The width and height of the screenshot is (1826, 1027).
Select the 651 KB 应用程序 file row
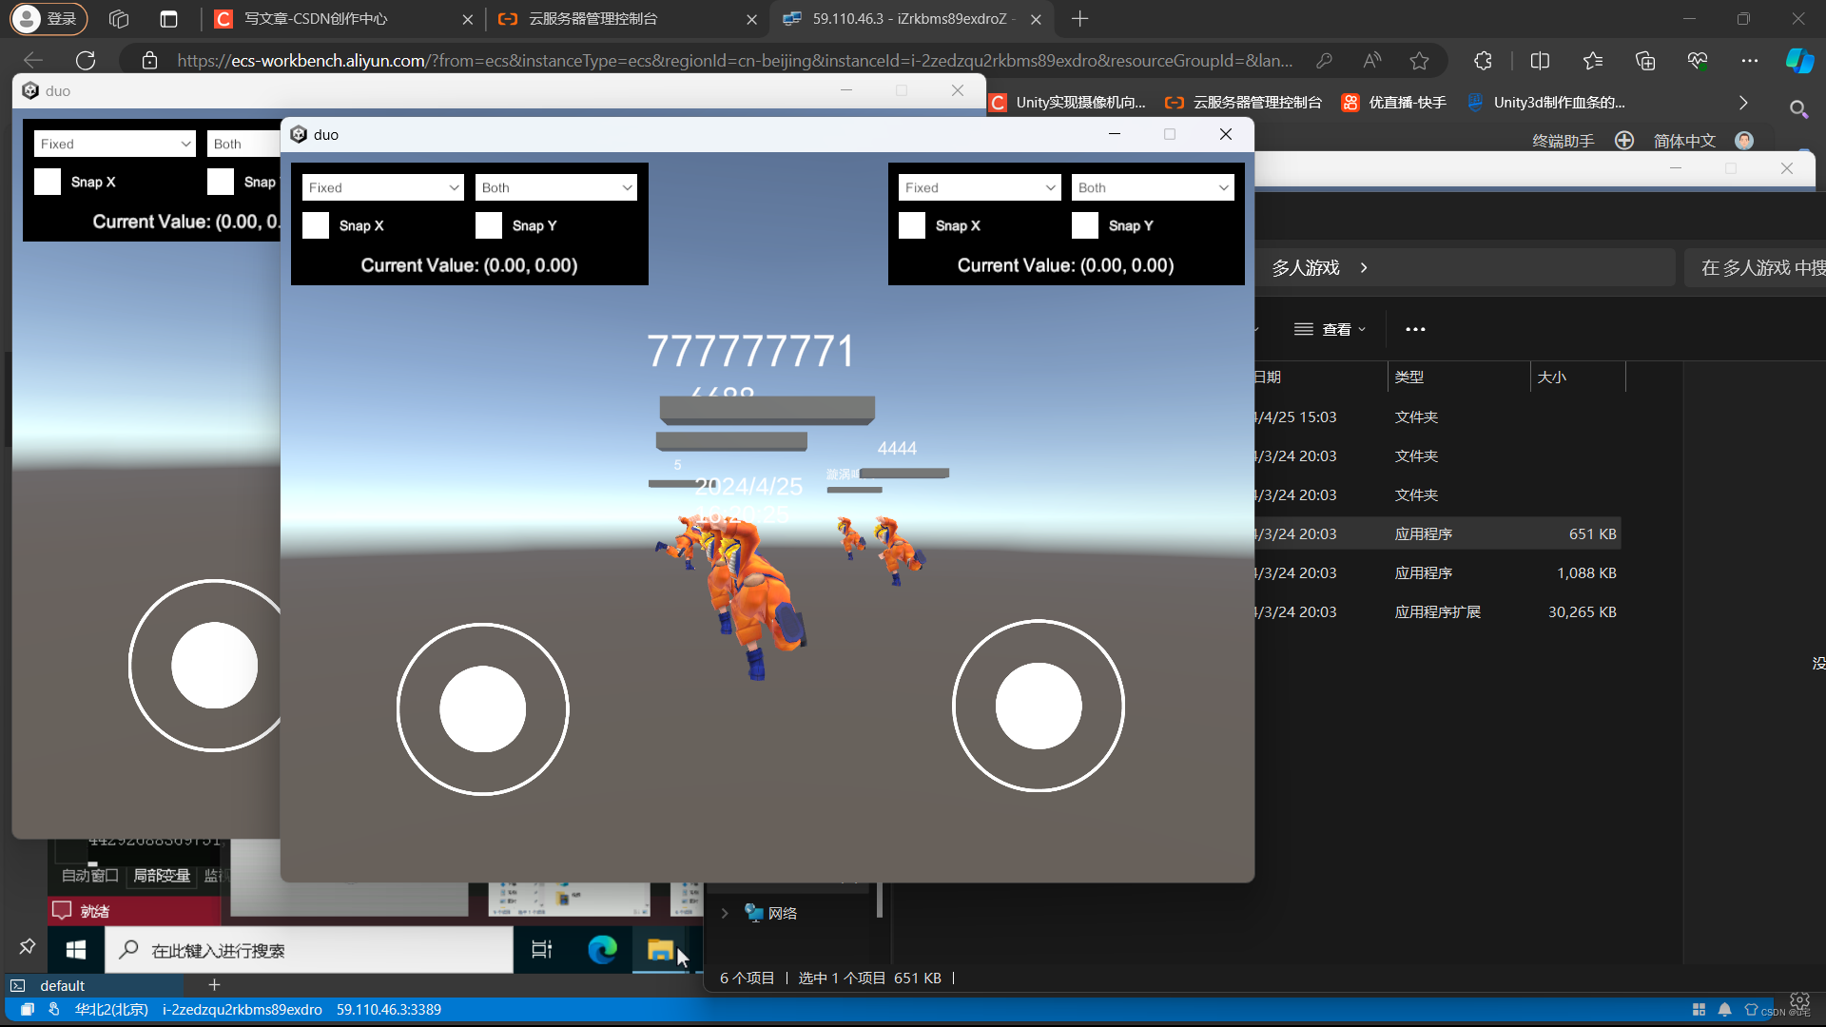coord(1437,533)
